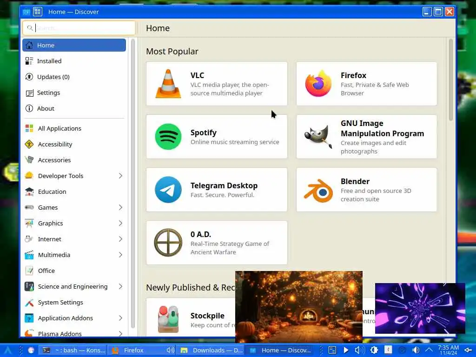Click the Settings sidebar icon

click(29, 93)
